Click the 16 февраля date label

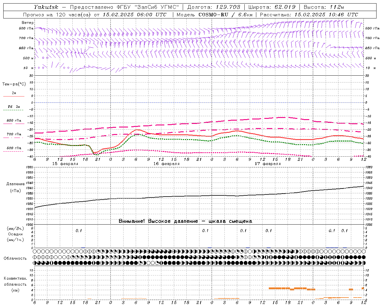[166, 164]
